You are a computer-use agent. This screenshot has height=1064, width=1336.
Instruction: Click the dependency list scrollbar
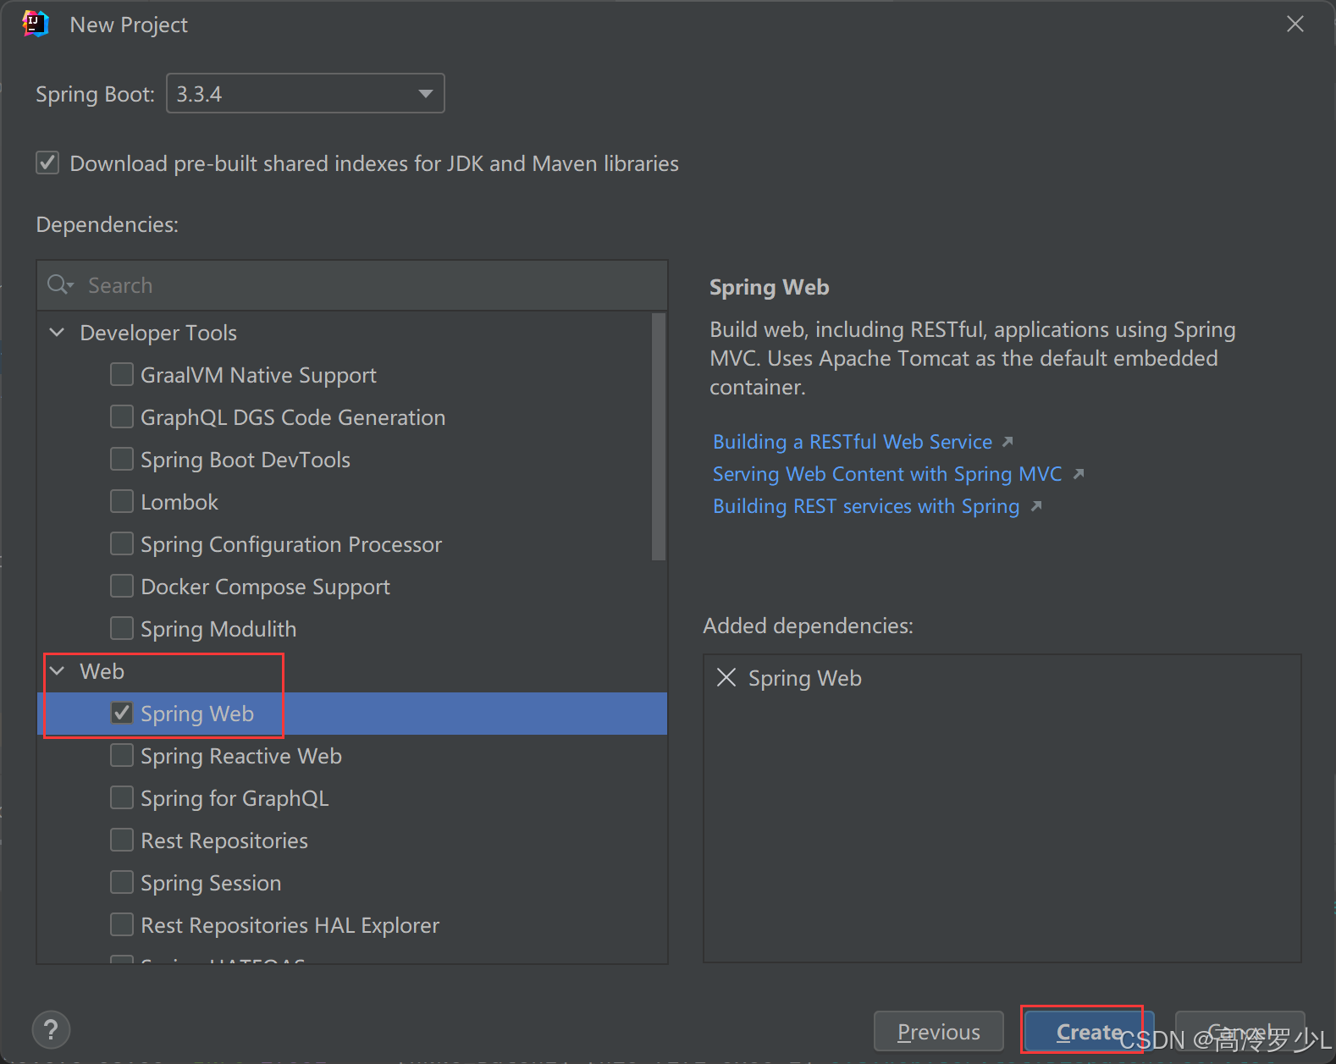click(659, 437)
